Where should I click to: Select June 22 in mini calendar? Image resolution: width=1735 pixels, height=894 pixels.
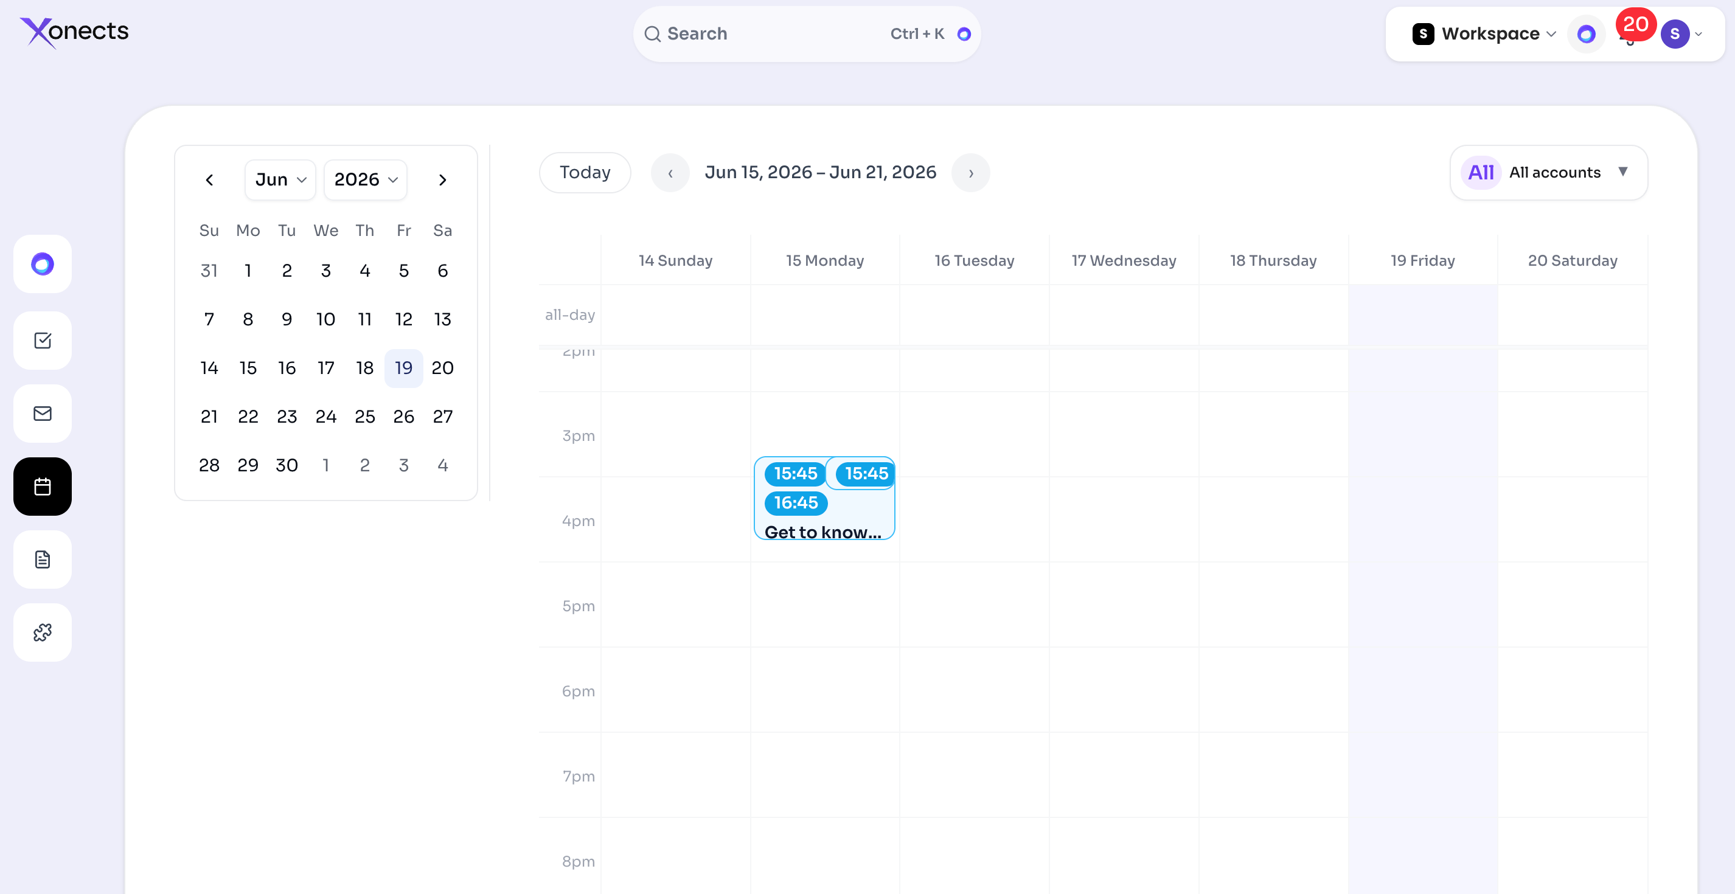(x=248, y=417)
